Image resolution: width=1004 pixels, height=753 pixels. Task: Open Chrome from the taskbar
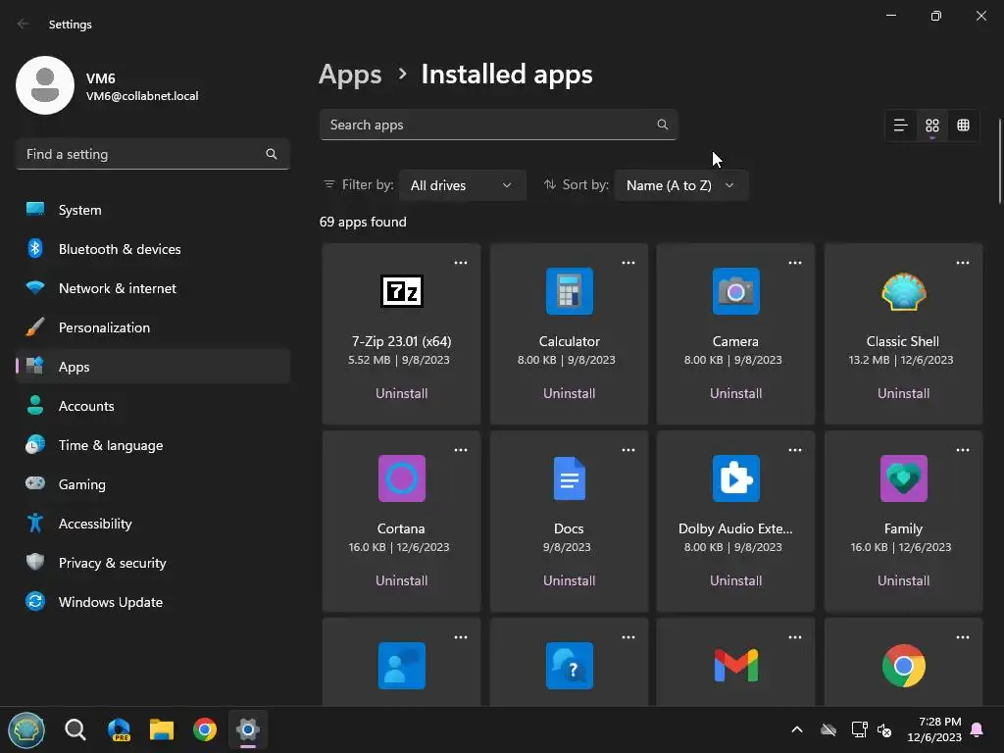click(x=205, y=729)
